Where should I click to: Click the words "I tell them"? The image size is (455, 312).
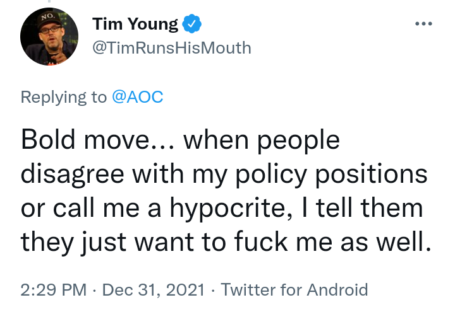click(x=362, y=208)
